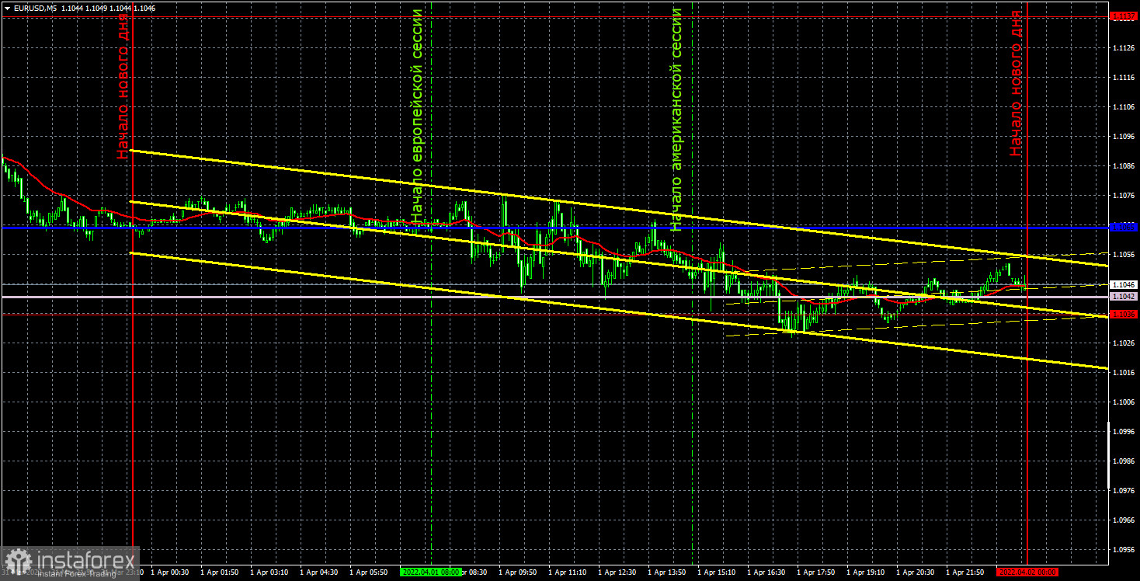The image size is (1140, 581).
Task: Click the right 'Начало нового дня' label
Action: coord(1017,83)
